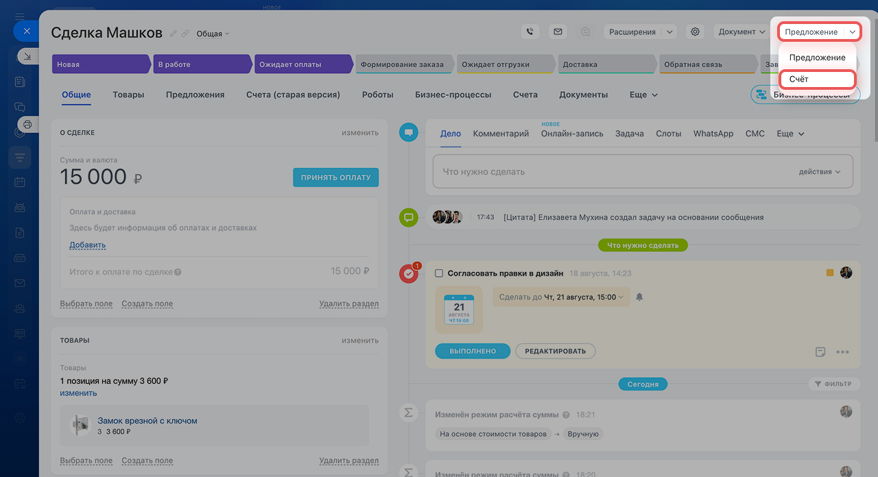Open the Счета (старая версия) tab
This screenshot has width=878, height=477.
[x=293, y=95]
